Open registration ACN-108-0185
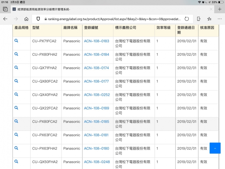The image size is (225, 169). click(x=97, y=121)
